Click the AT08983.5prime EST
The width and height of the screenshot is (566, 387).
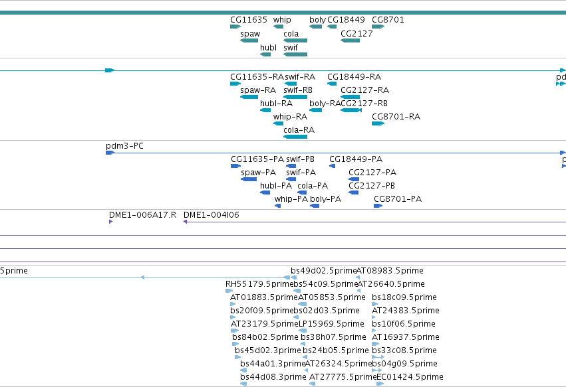click(358, 277)
